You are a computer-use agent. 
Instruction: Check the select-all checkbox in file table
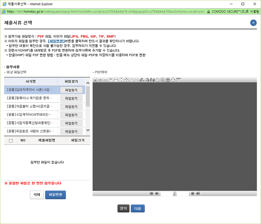(x=11, y=140)
